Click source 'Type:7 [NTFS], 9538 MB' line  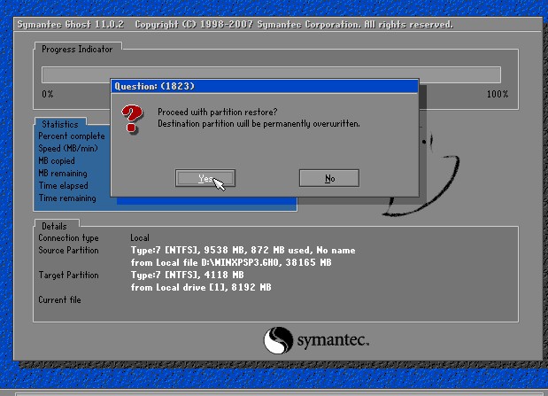coord(243,250)
